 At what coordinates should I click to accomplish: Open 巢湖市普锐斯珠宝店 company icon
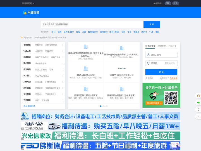coord(86,69)
